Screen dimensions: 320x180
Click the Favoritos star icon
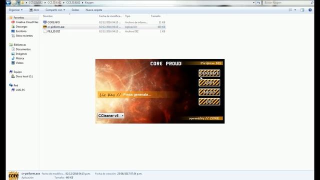(11, 17)
